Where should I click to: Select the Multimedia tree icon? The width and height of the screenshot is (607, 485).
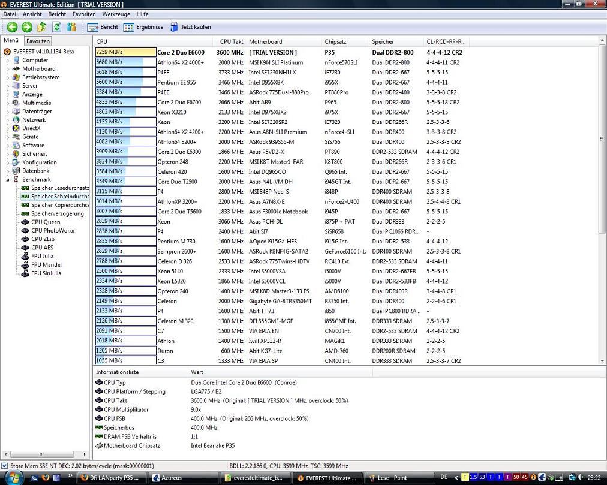[16, 103]
